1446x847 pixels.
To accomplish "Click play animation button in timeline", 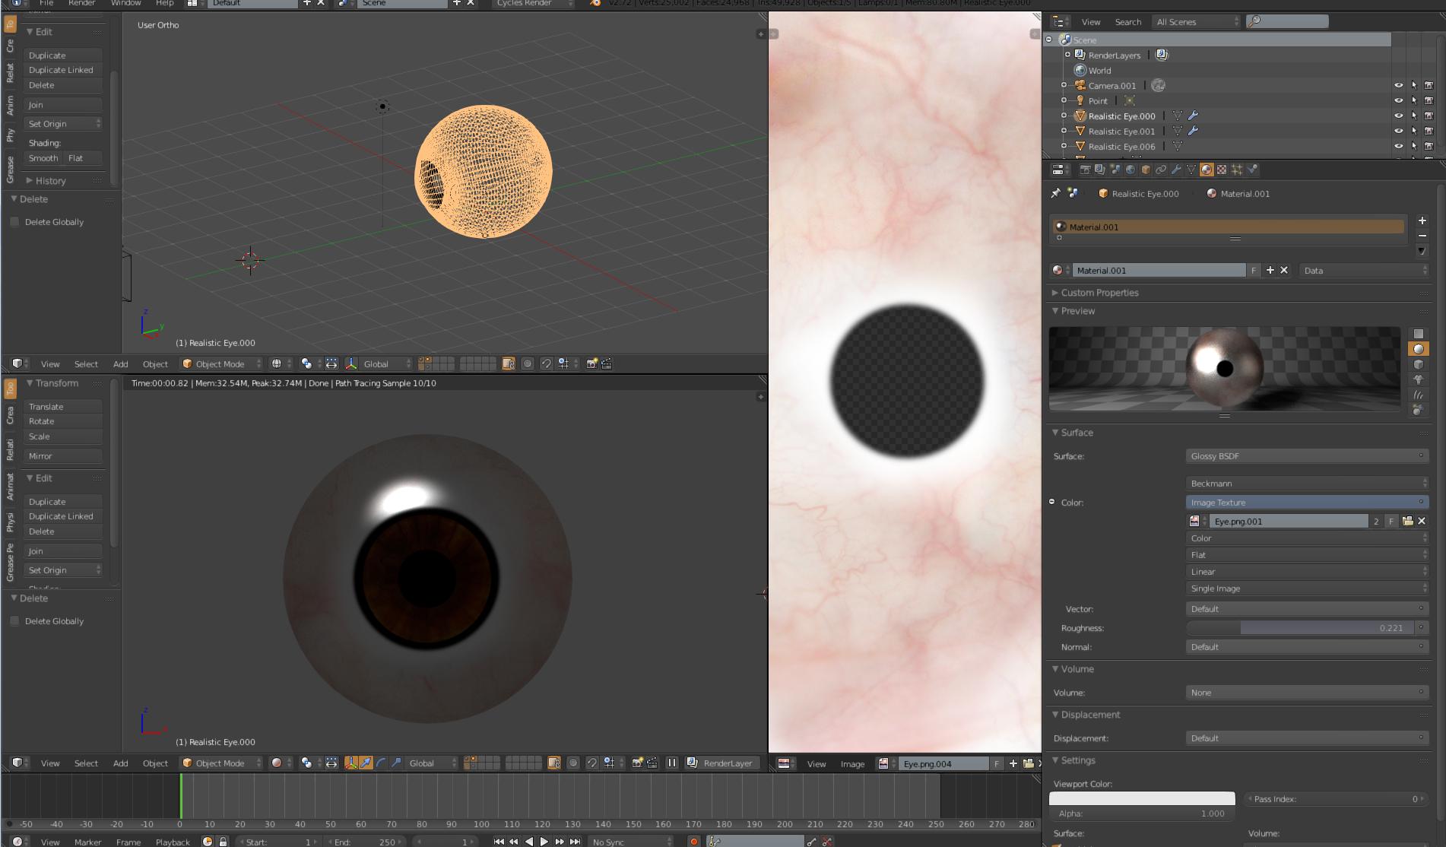I will point(544,842).
